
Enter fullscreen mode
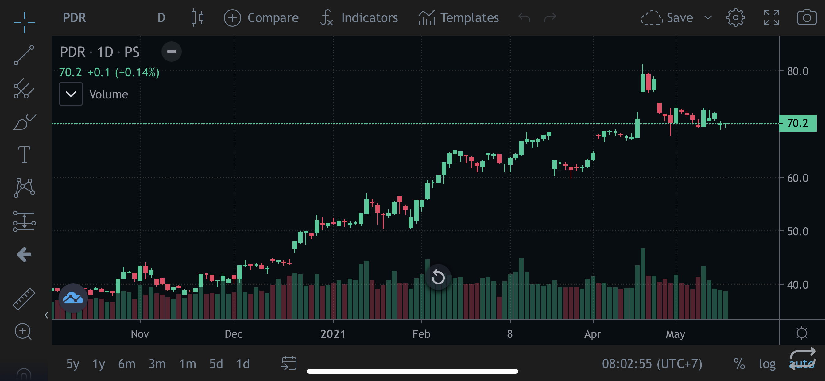click(x=771, y=17)
